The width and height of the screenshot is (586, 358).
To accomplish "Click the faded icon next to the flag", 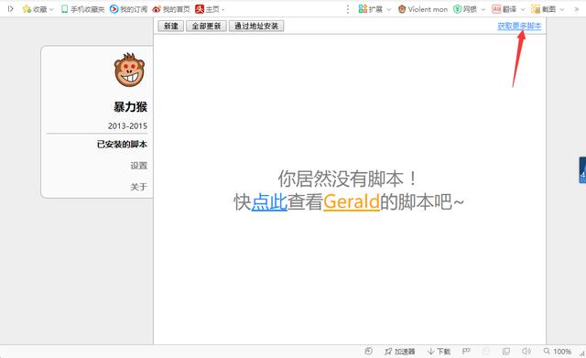I will (x=486, y=351).
